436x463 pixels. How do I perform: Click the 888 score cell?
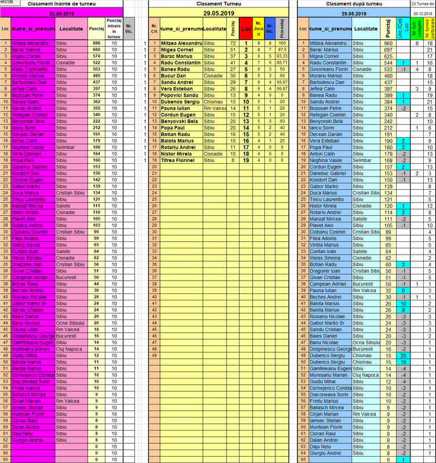pos(96,43)
